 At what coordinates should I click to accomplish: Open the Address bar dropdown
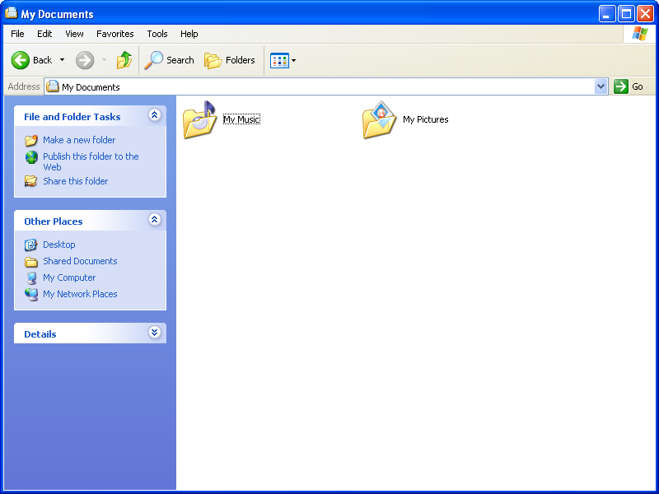point(601,86)
